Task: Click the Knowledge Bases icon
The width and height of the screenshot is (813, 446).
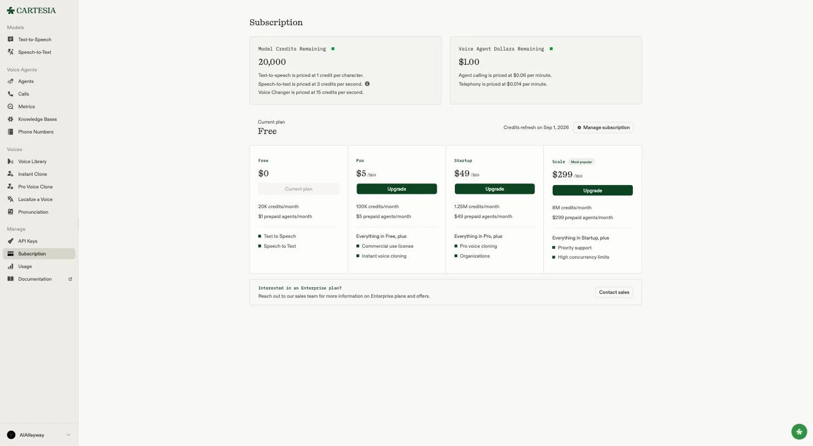Action: click(x=10, y=119)
